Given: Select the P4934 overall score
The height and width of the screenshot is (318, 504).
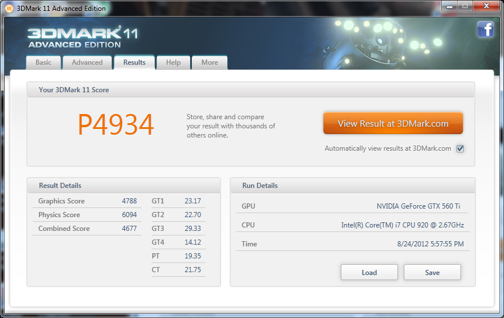Looking at the screenshot, I should point(116,125).
